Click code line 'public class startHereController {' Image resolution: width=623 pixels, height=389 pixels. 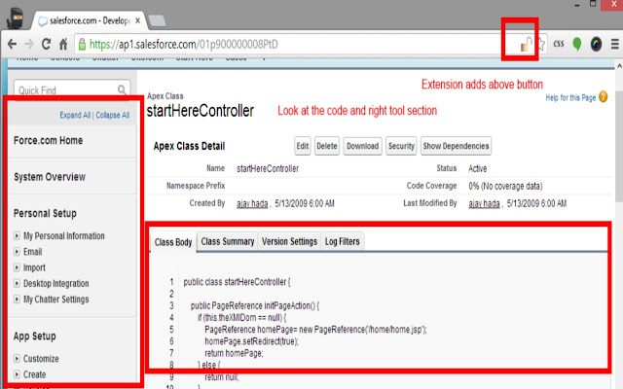tap(237, 282)
